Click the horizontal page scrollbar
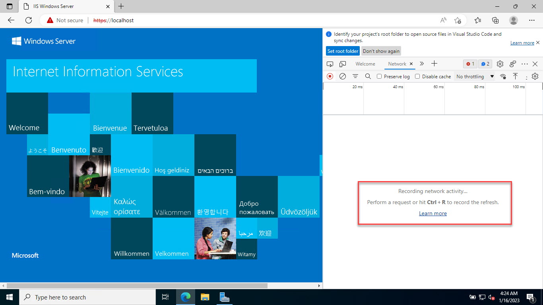Viewport: 543px width, 305px height. pos(138,286)
